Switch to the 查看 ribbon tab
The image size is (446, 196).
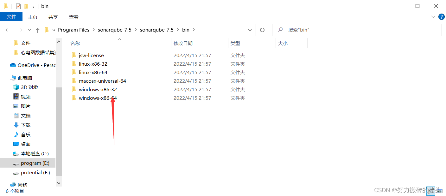click(74, 17)
